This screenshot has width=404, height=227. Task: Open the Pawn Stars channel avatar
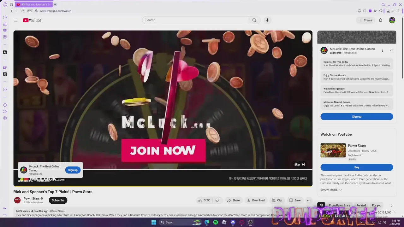[17, 200]
